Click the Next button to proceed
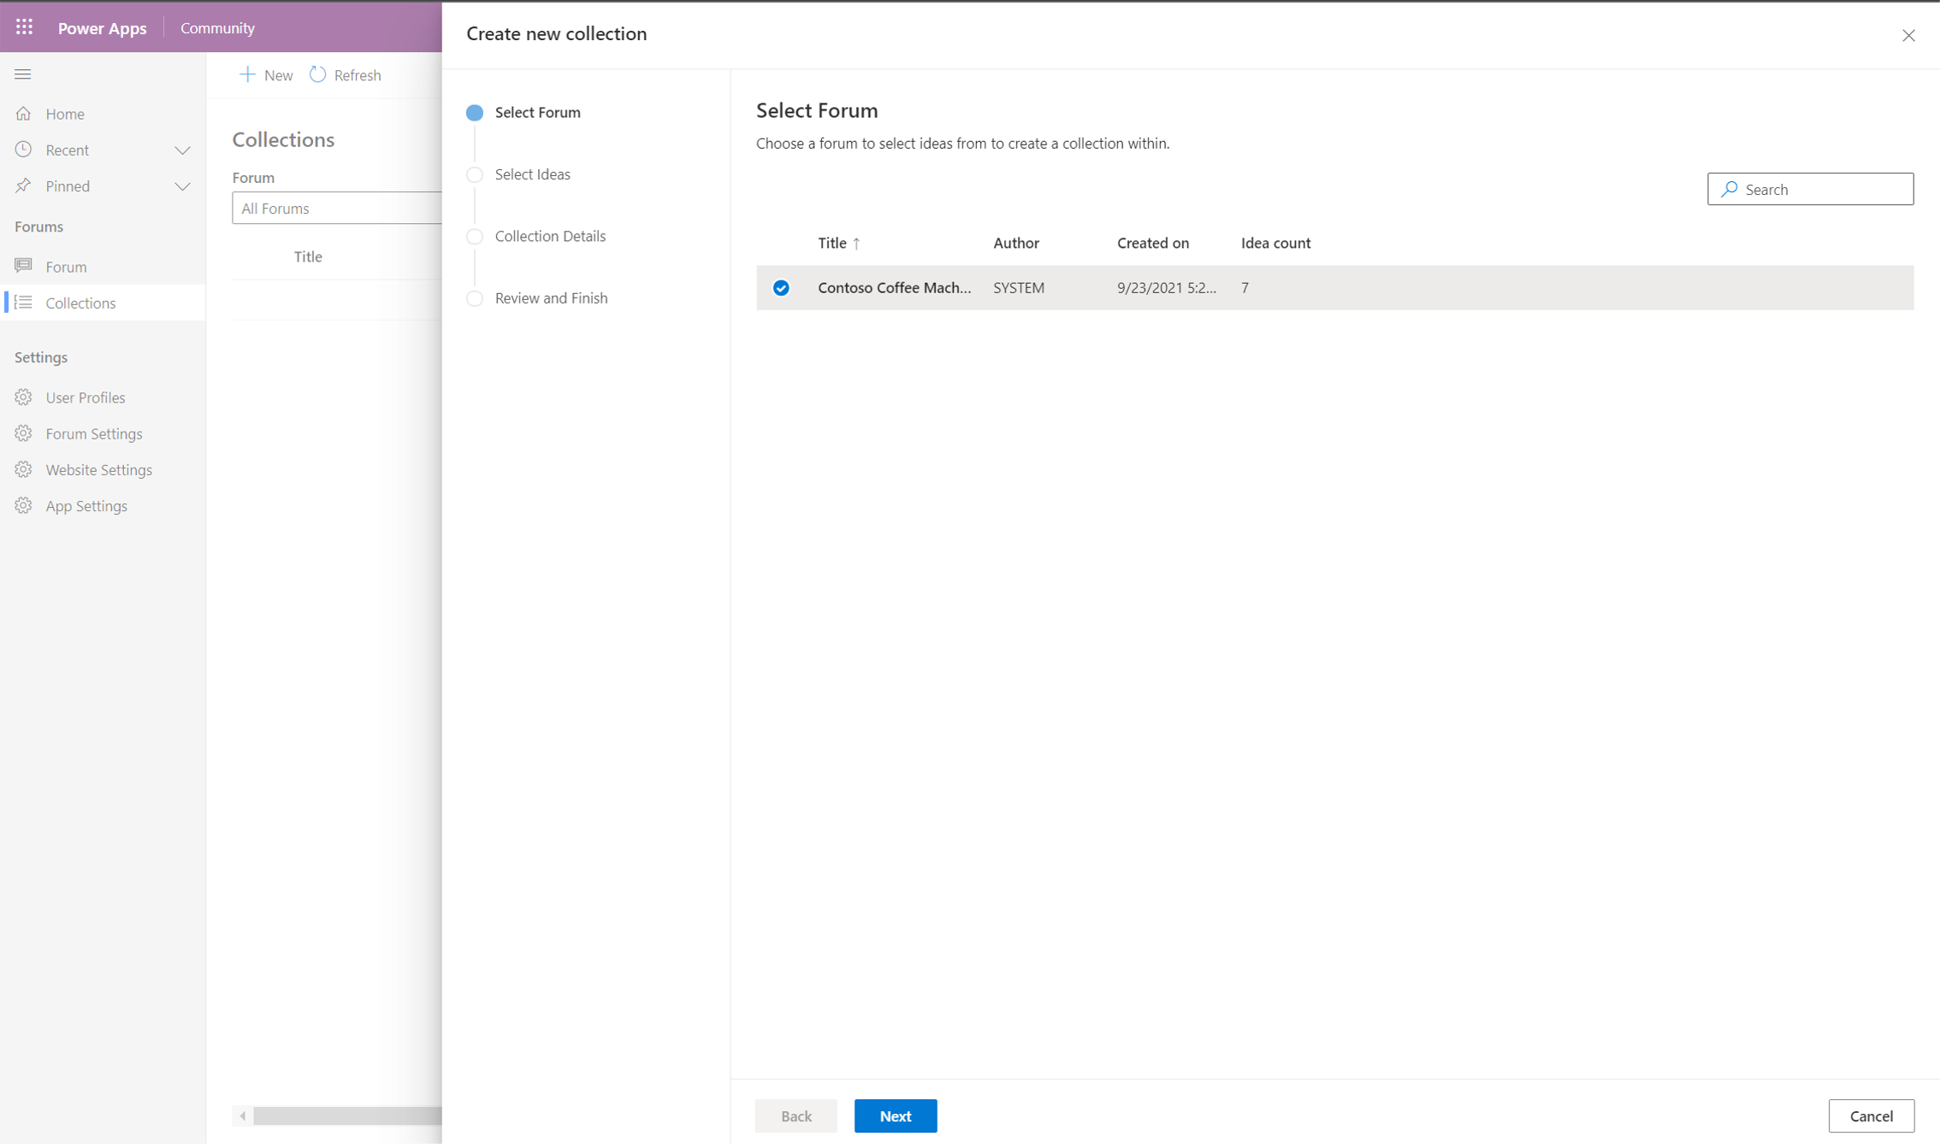This screenshot has width=1940, height=1148. [894, 1116]
